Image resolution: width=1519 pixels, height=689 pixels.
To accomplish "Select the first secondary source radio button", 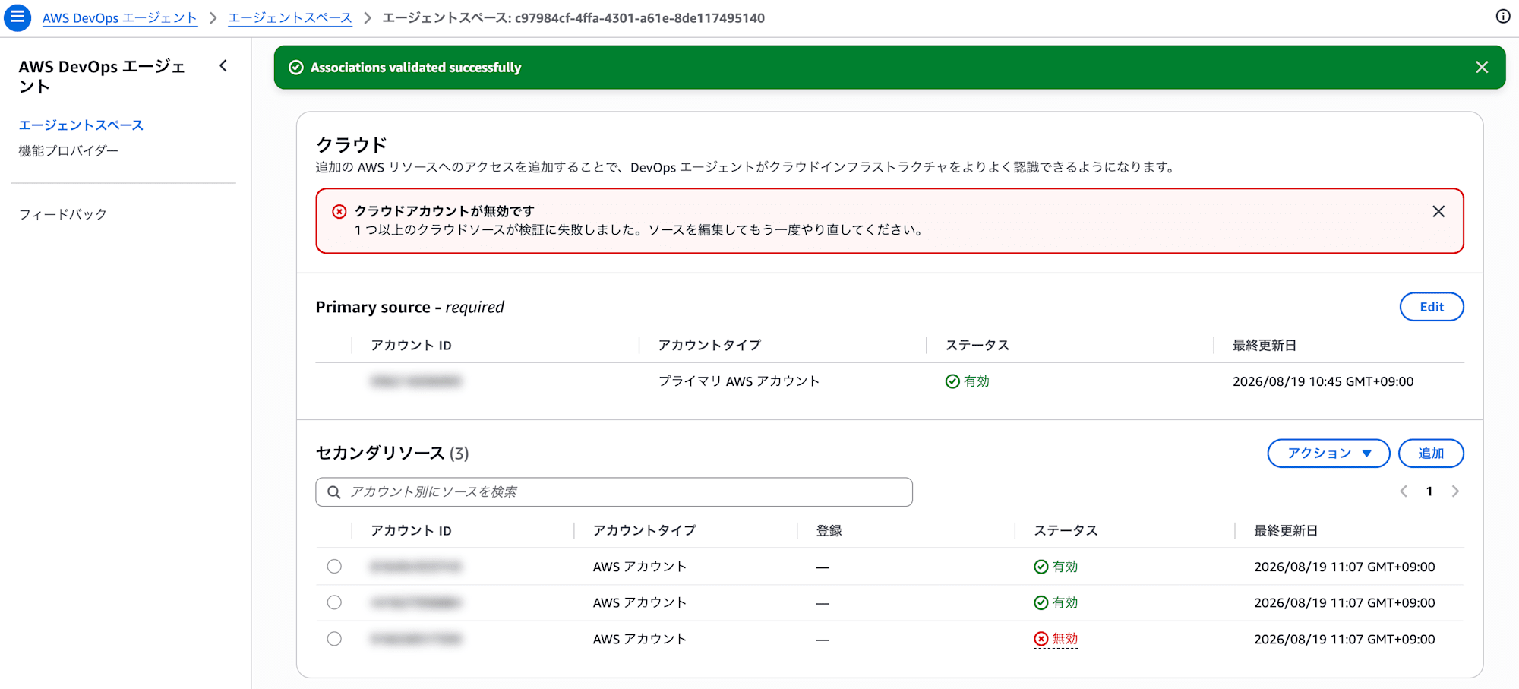I will click(334, 567).
